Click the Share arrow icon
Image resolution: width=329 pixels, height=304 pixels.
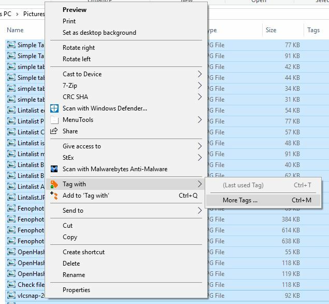tap(54, 131)
